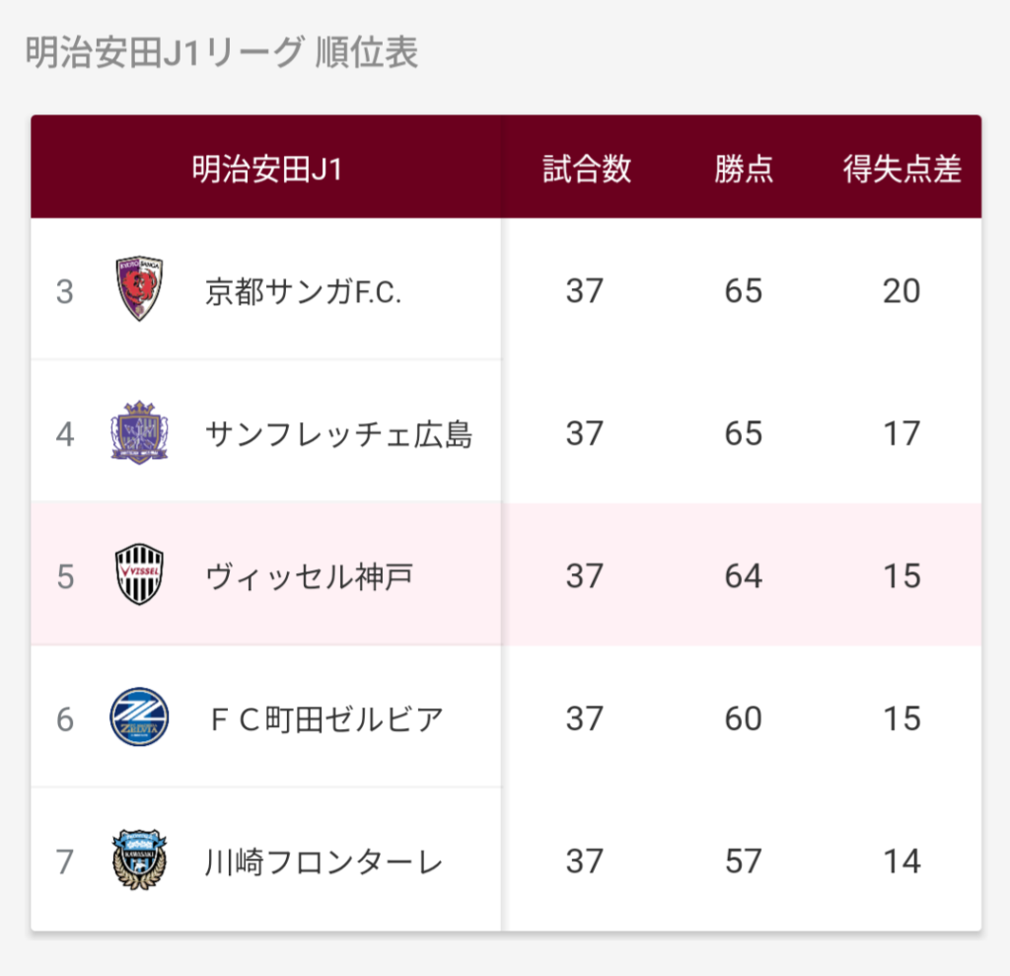Click rank number 7 in the table
1010x976 pixels.
[x=65, y=862]
